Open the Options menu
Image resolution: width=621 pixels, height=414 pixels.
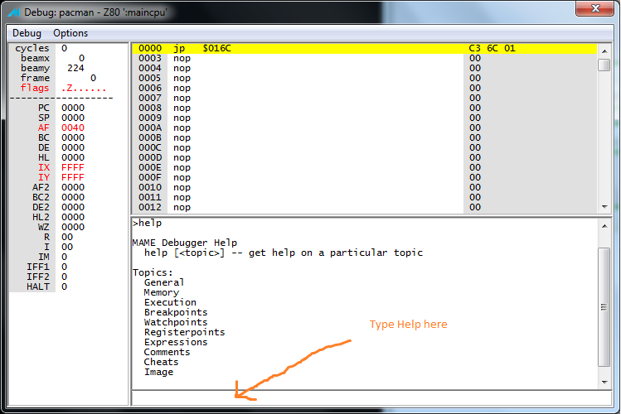[x=70, y=33]
